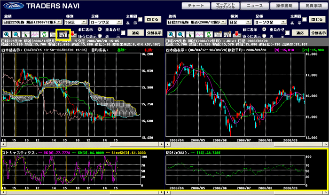This screenshot has height=195, width=329.
Task: Open the 免責事項 tab
Action: click(x=313, y=6)
